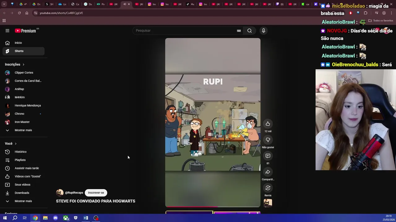
Task: Switch to the Twitch tab labeled (6)
Action: pyautogui.click(x=280, y=4)
